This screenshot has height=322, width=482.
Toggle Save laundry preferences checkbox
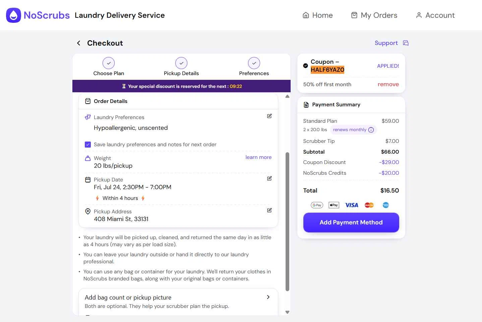tap(88, 145)
